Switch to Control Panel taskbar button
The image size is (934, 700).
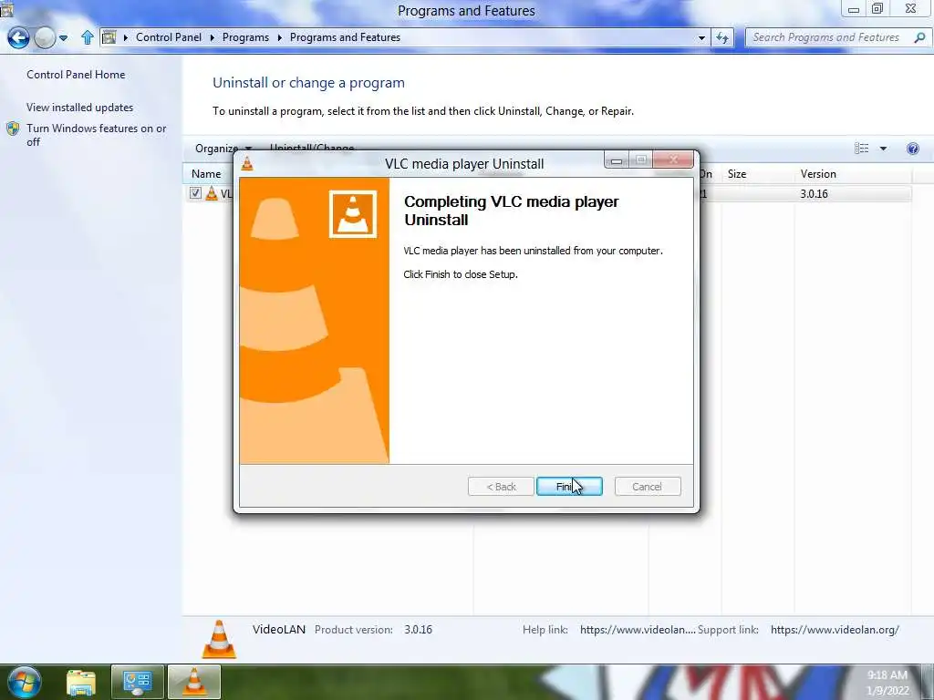(137, 682)
